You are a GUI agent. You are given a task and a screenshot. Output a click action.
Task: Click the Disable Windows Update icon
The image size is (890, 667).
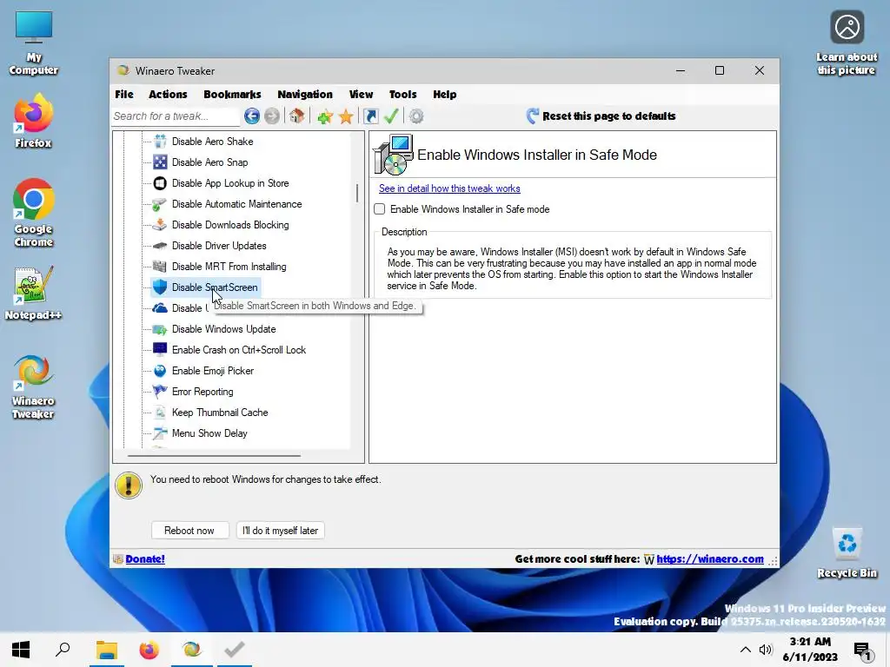(160, 329)
